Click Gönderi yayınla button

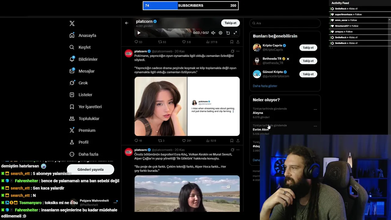(x=90, y=170)
